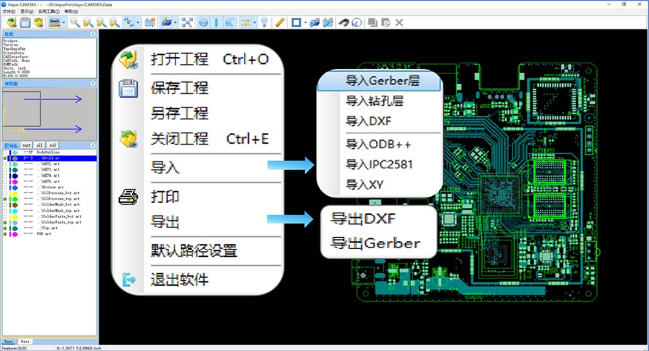Image resolution: width=649 pixels, height=351 pixels.
Task: Click the preview window thumbnail area
Action: click(x=49, y=114)
